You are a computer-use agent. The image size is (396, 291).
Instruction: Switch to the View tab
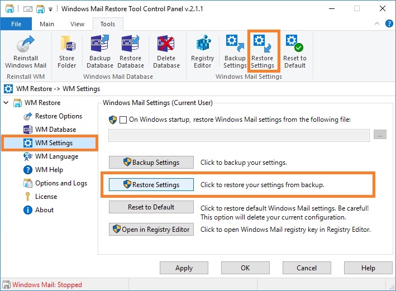pos(77,24)
